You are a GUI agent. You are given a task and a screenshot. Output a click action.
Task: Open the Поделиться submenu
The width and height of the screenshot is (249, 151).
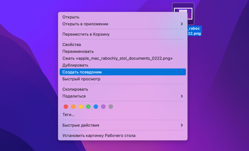point(123,96)
